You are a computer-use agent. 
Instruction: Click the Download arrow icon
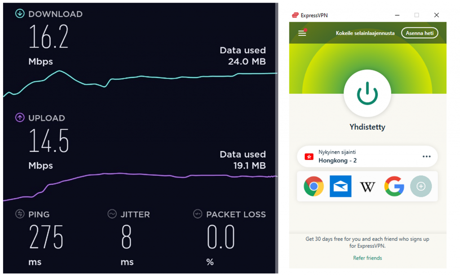pyautogui.click(x=20, y=13)
